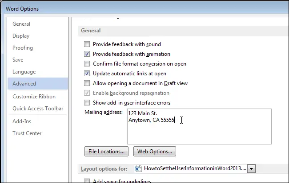The image size is (289, 183).
Task: Open Quick Access Toolbar settings
Action: (38, 109)
